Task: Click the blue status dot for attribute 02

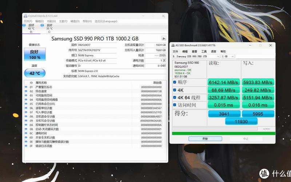Action: (x=26, y=91)
